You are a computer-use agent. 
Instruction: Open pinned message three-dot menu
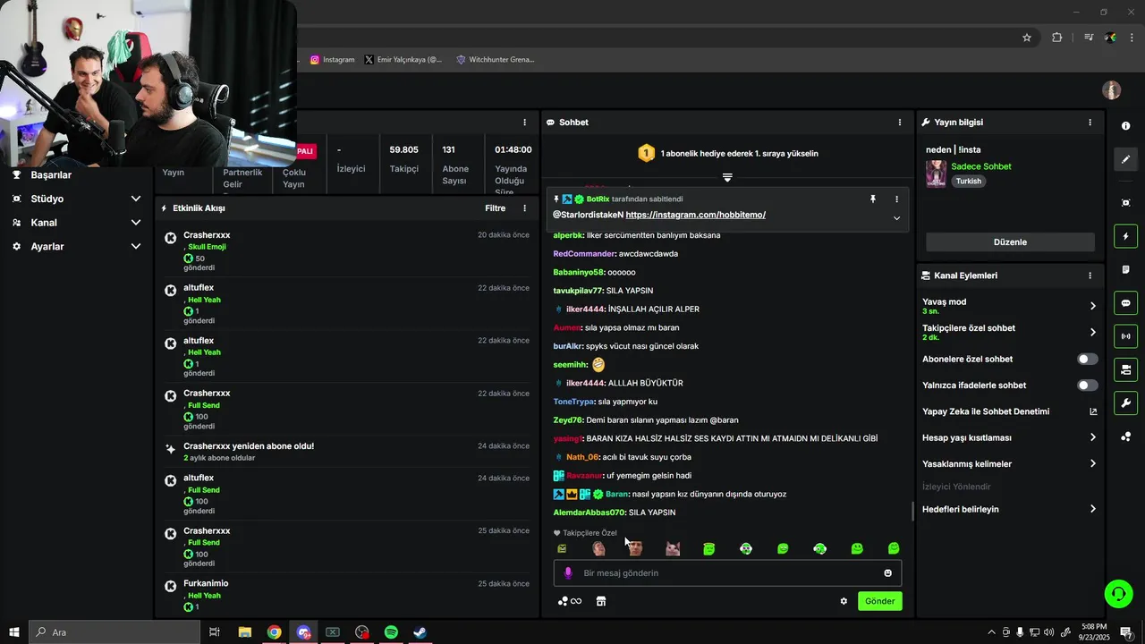pyautogui.click(x=896, y=199)
